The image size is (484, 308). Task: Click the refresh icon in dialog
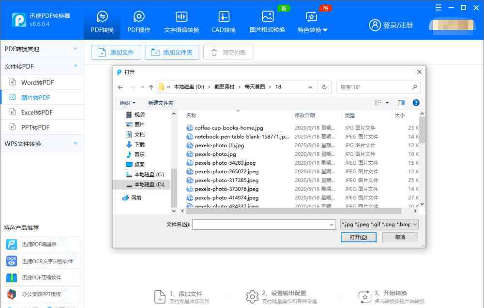[324, 87]
